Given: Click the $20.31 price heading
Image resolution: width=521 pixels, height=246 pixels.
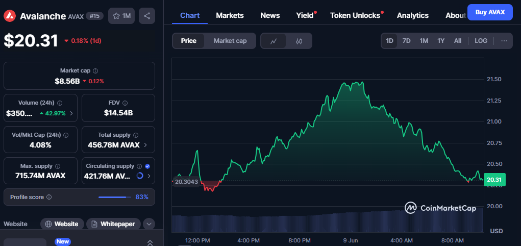Looking at the screenshot, I should [31, 41].
